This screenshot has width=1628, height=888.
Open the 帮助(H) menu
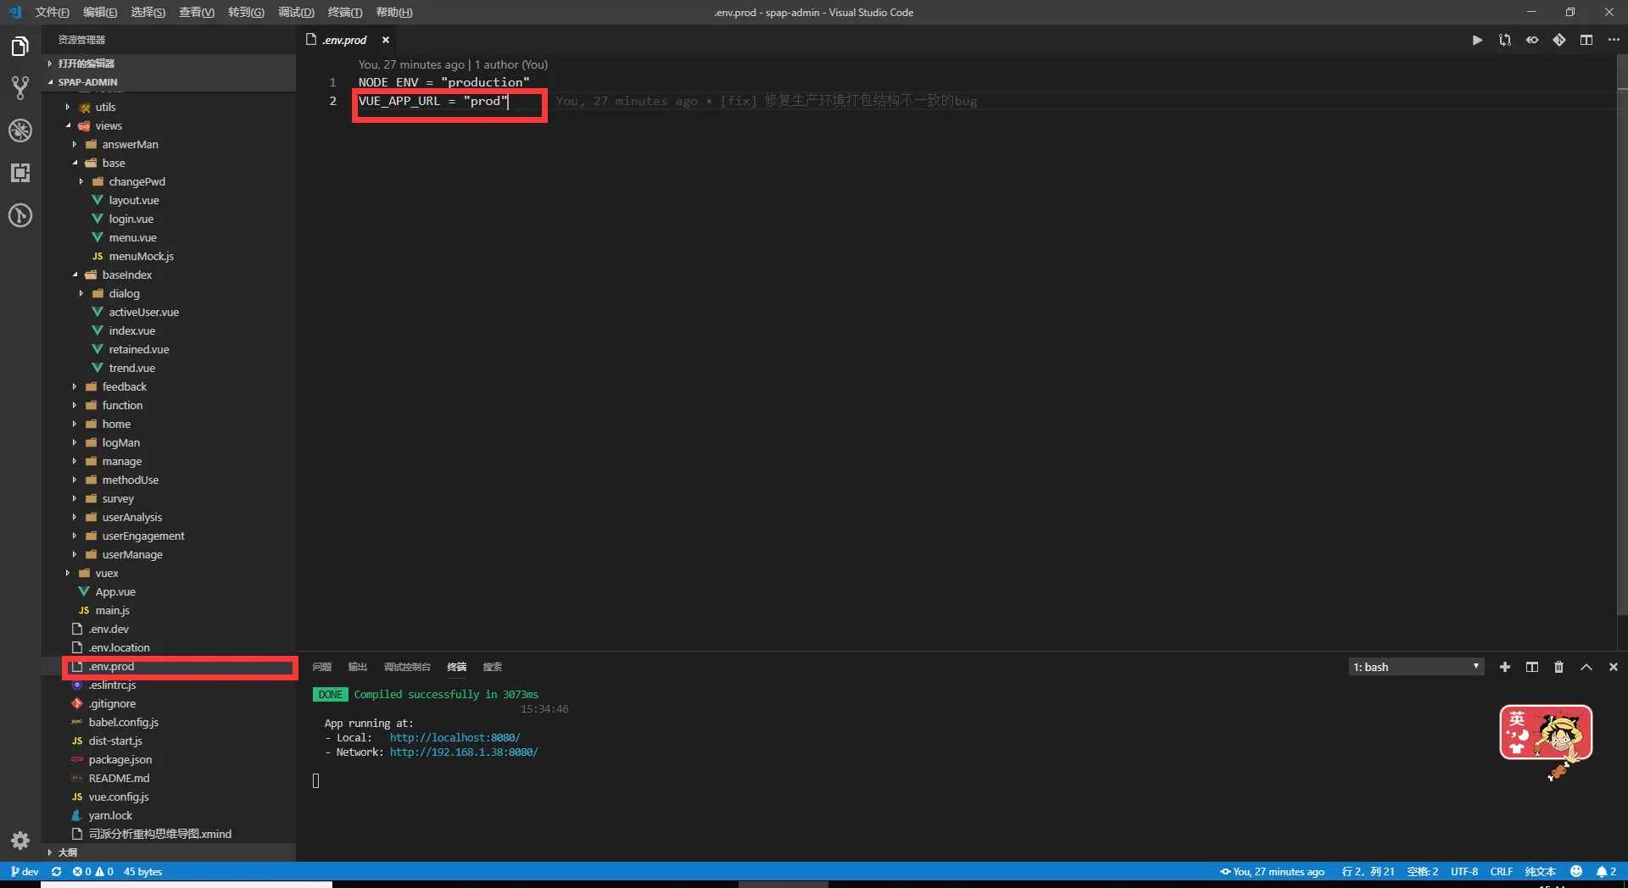[394, 12]
